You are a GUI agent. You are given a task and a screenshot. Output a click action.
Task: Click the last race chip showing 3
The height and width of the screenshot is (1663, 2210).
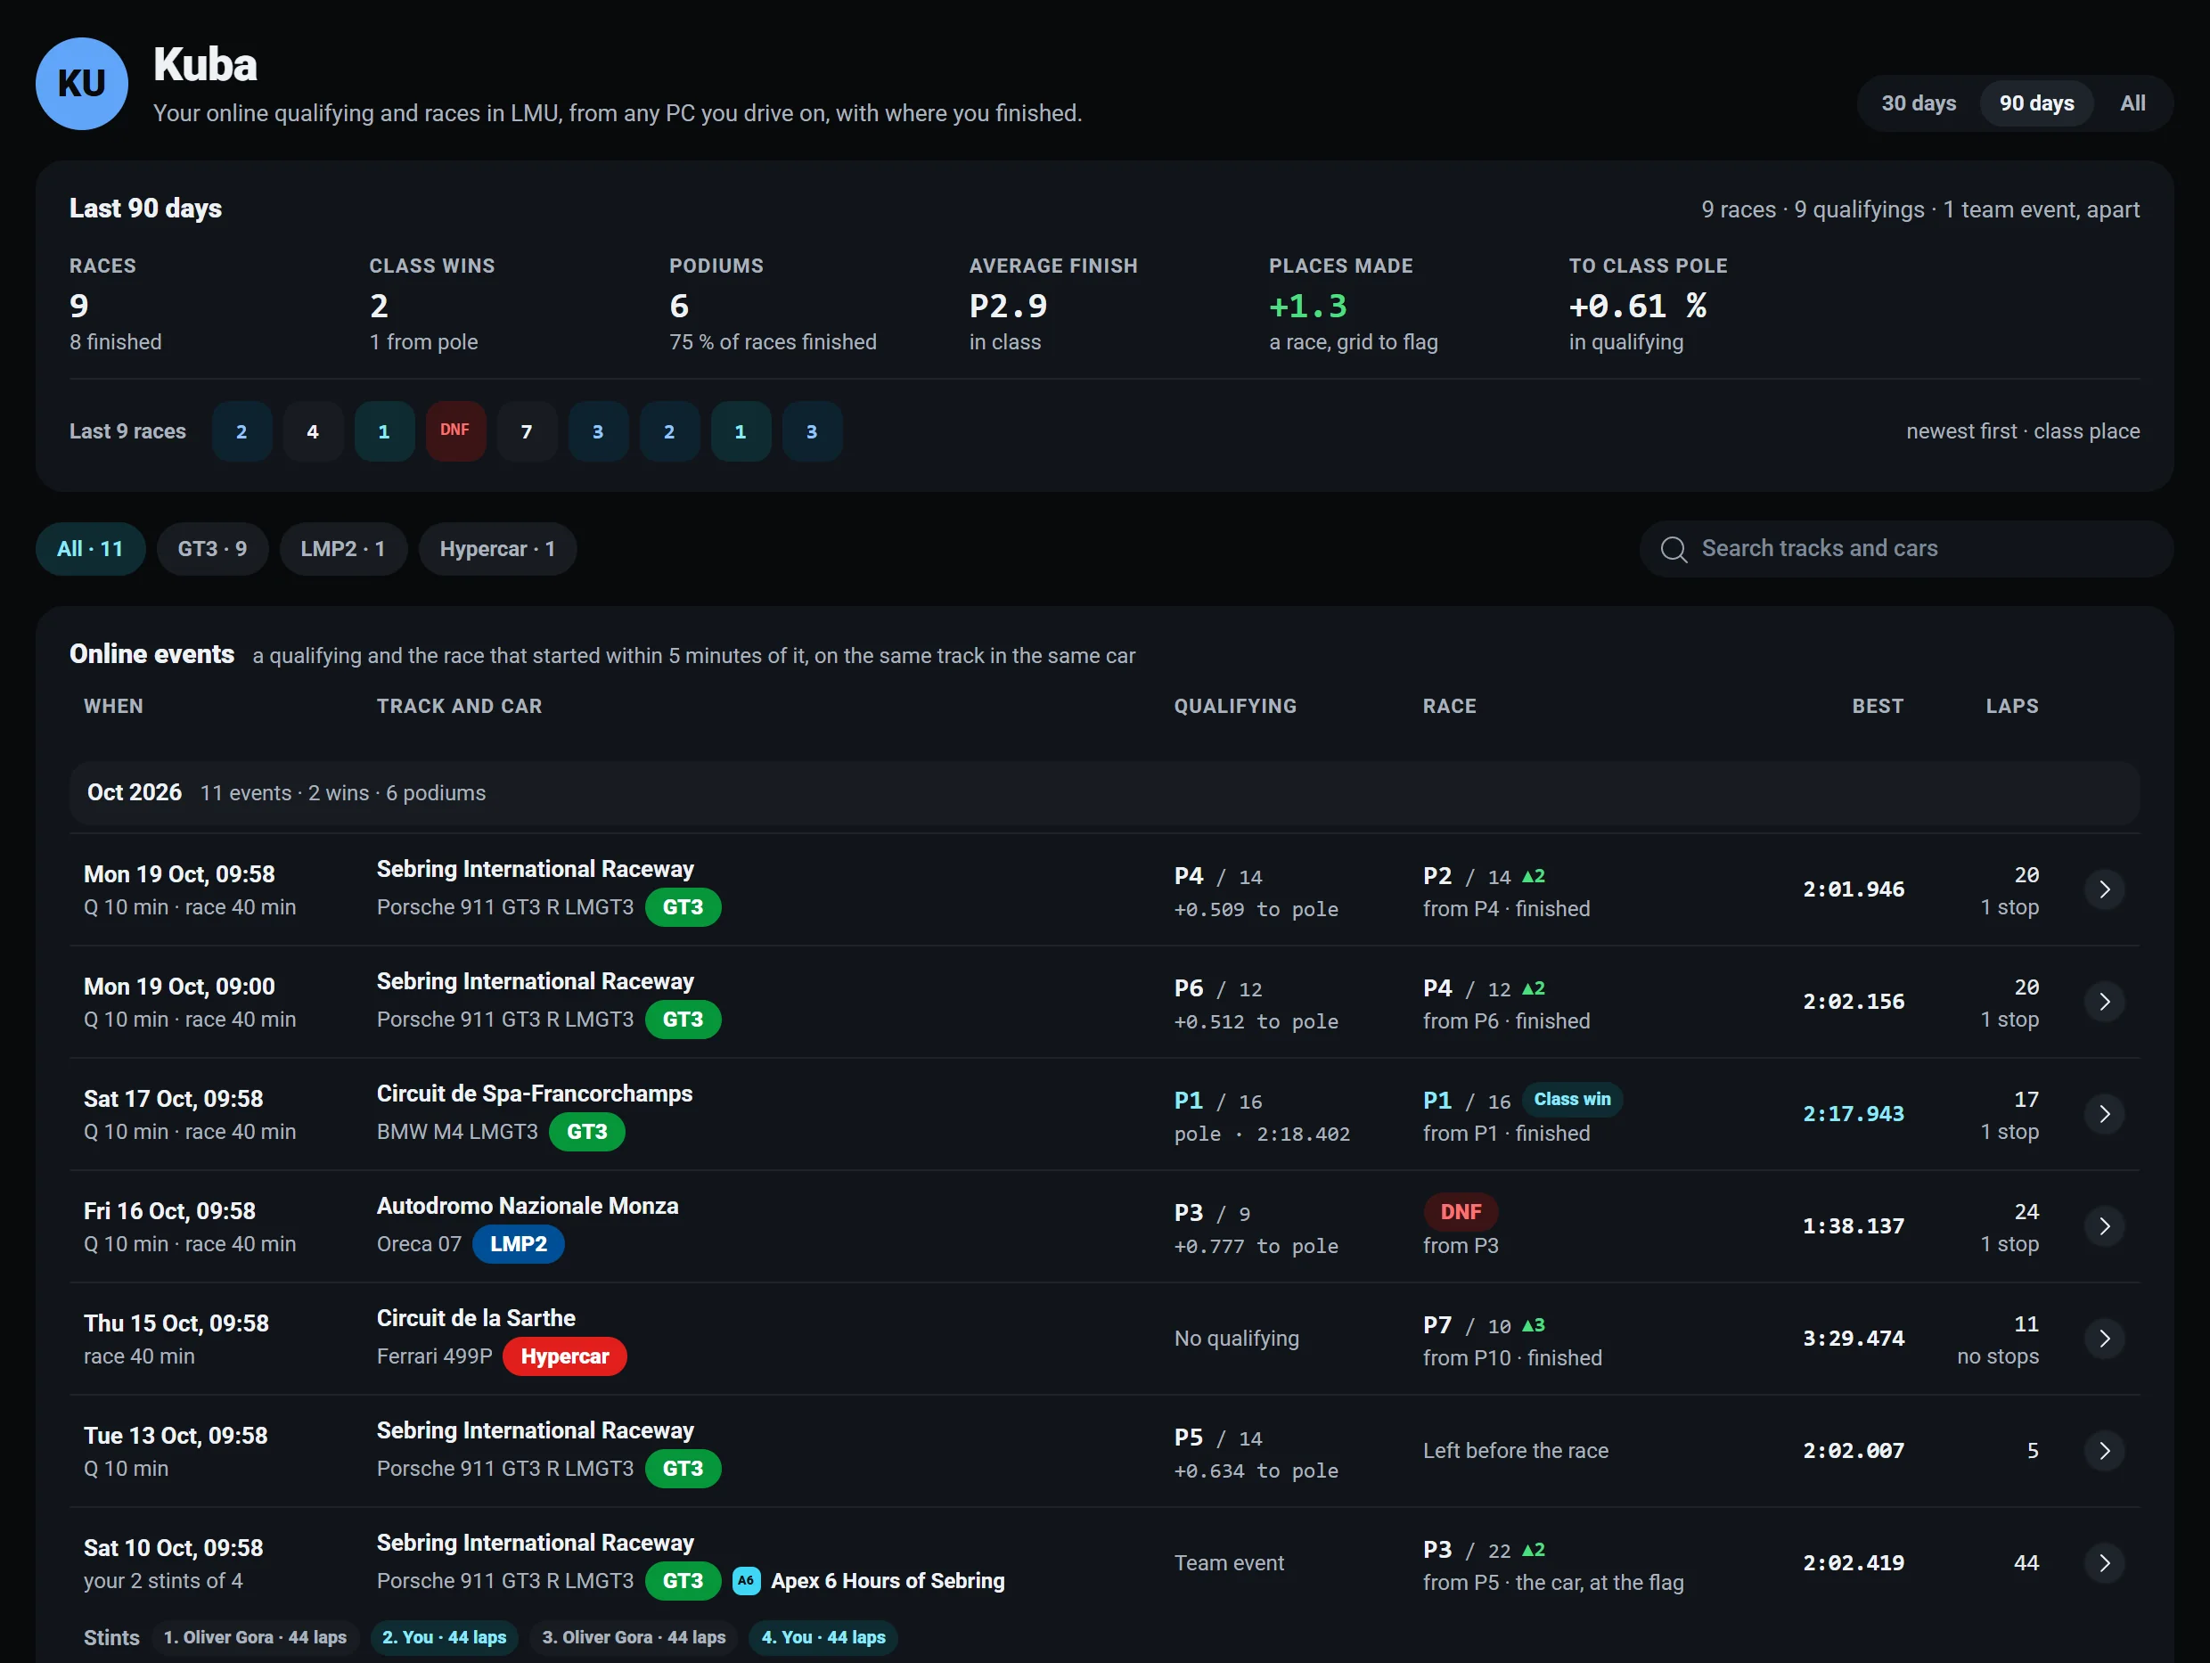point(813,431)
